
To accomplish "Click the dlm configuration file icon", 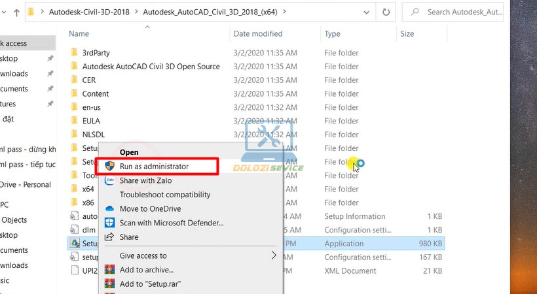I will [x=74, y=230].
